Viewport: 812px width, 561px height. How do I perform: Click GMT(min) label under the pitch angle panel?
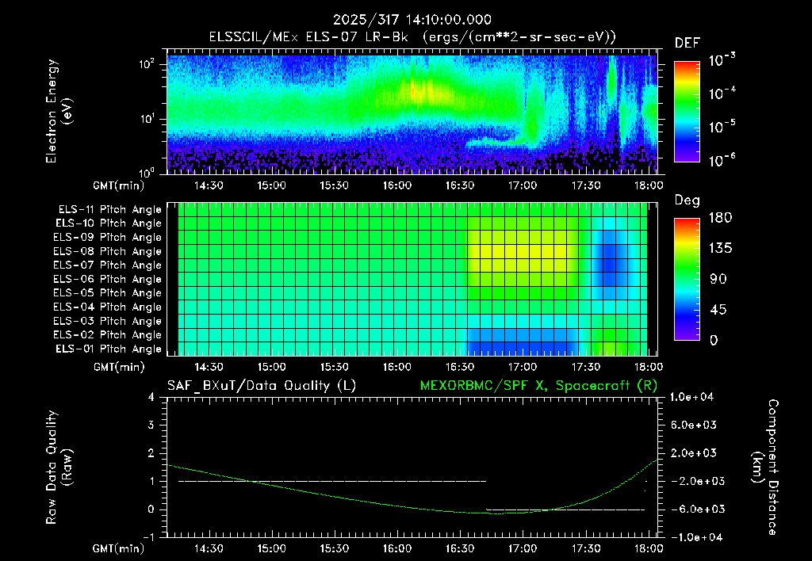(119, 367)
